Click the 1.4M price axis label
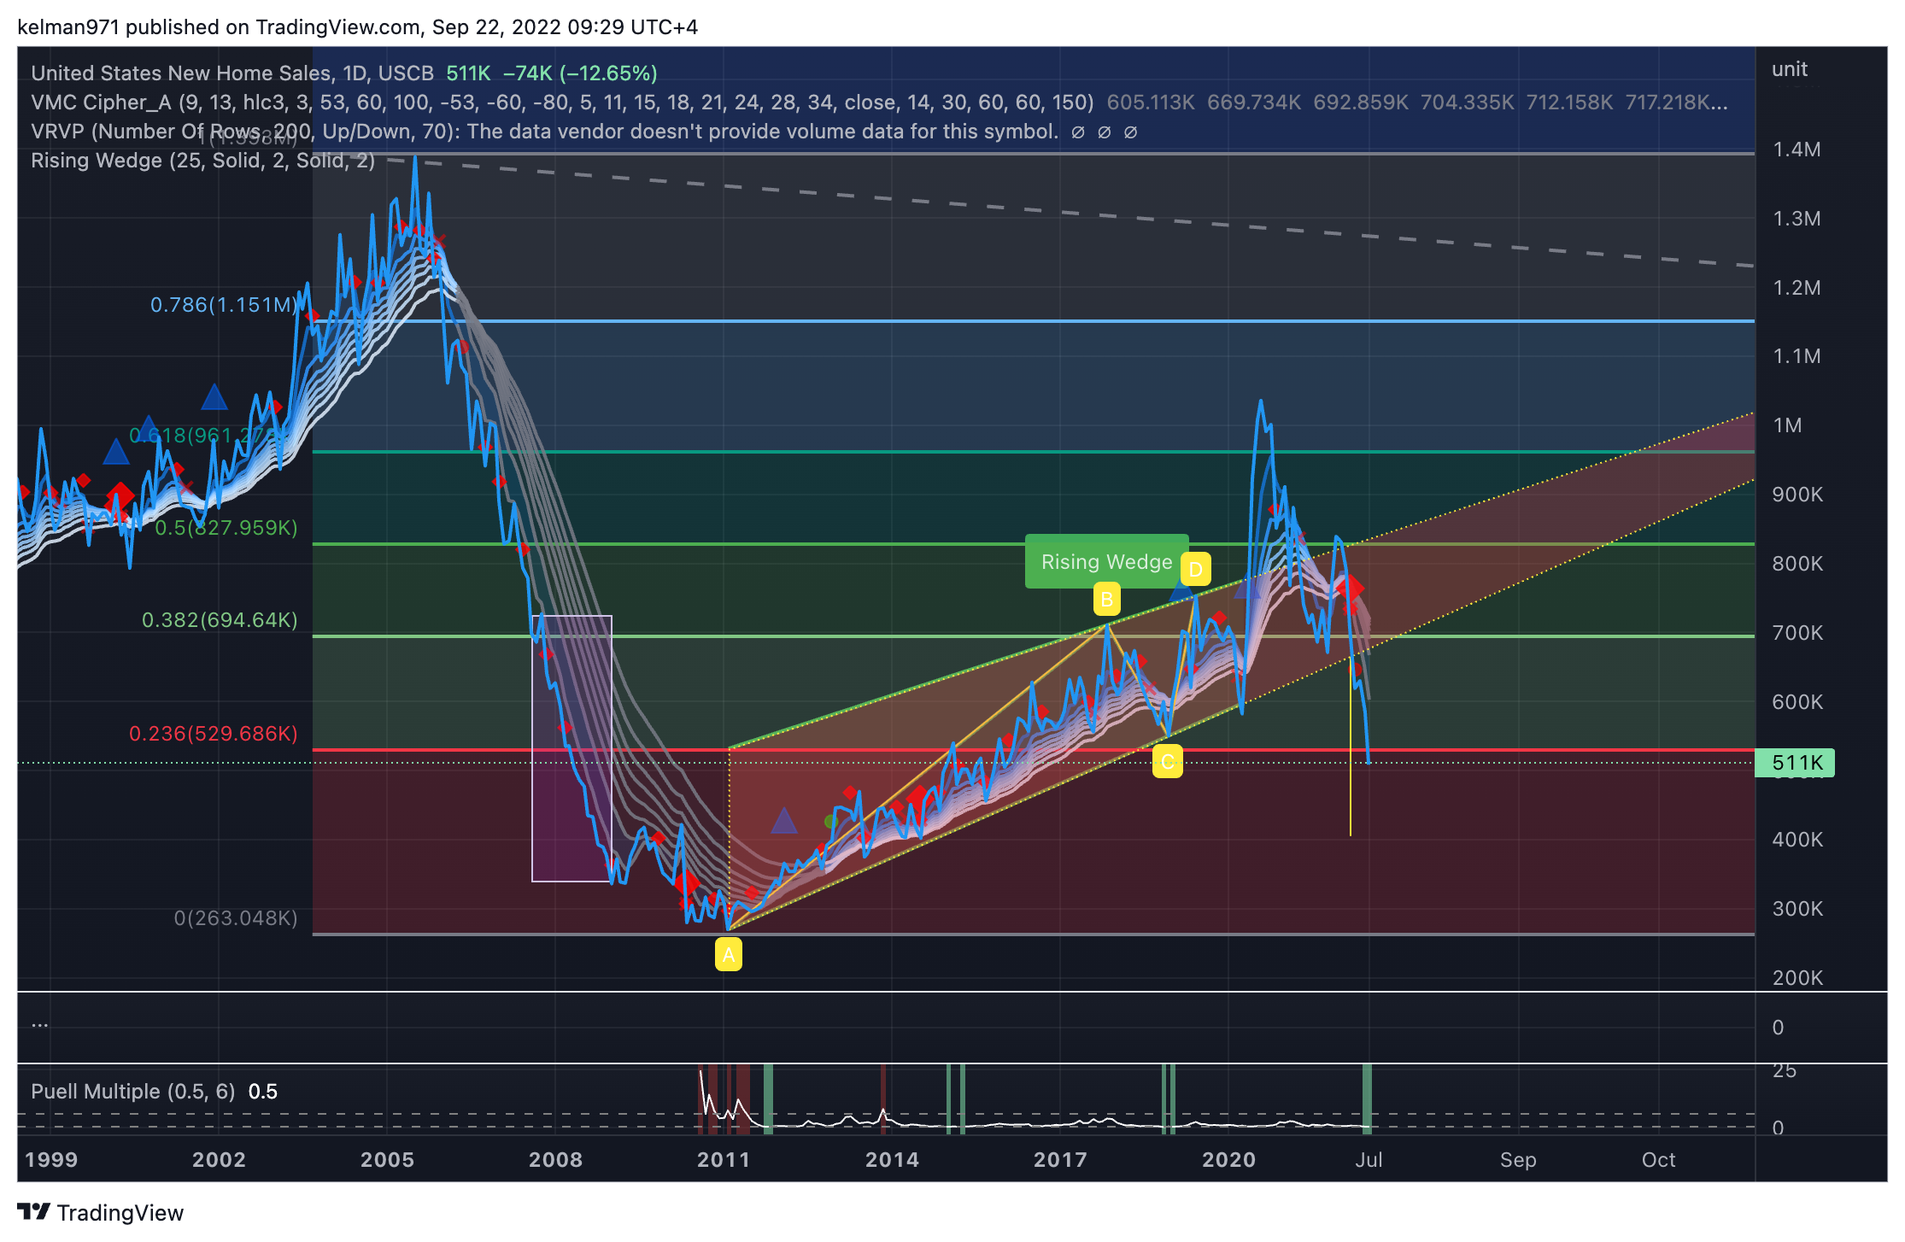The width and height of the screenshot is (1905, 1242). (x=1797, y=149)
